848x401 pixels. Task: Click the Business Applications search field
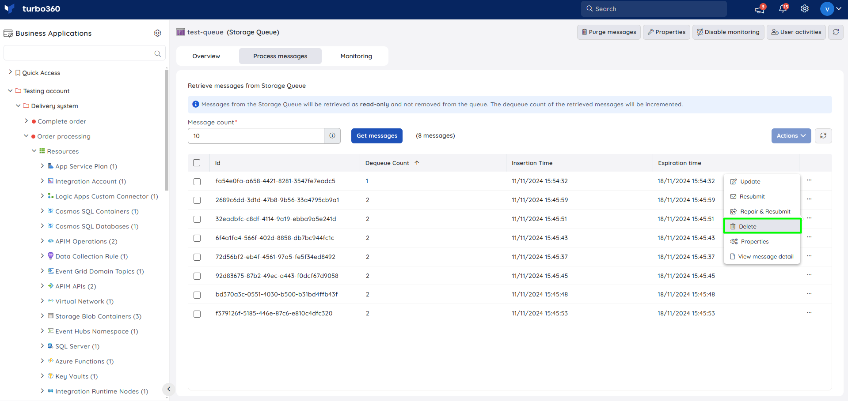84,53
